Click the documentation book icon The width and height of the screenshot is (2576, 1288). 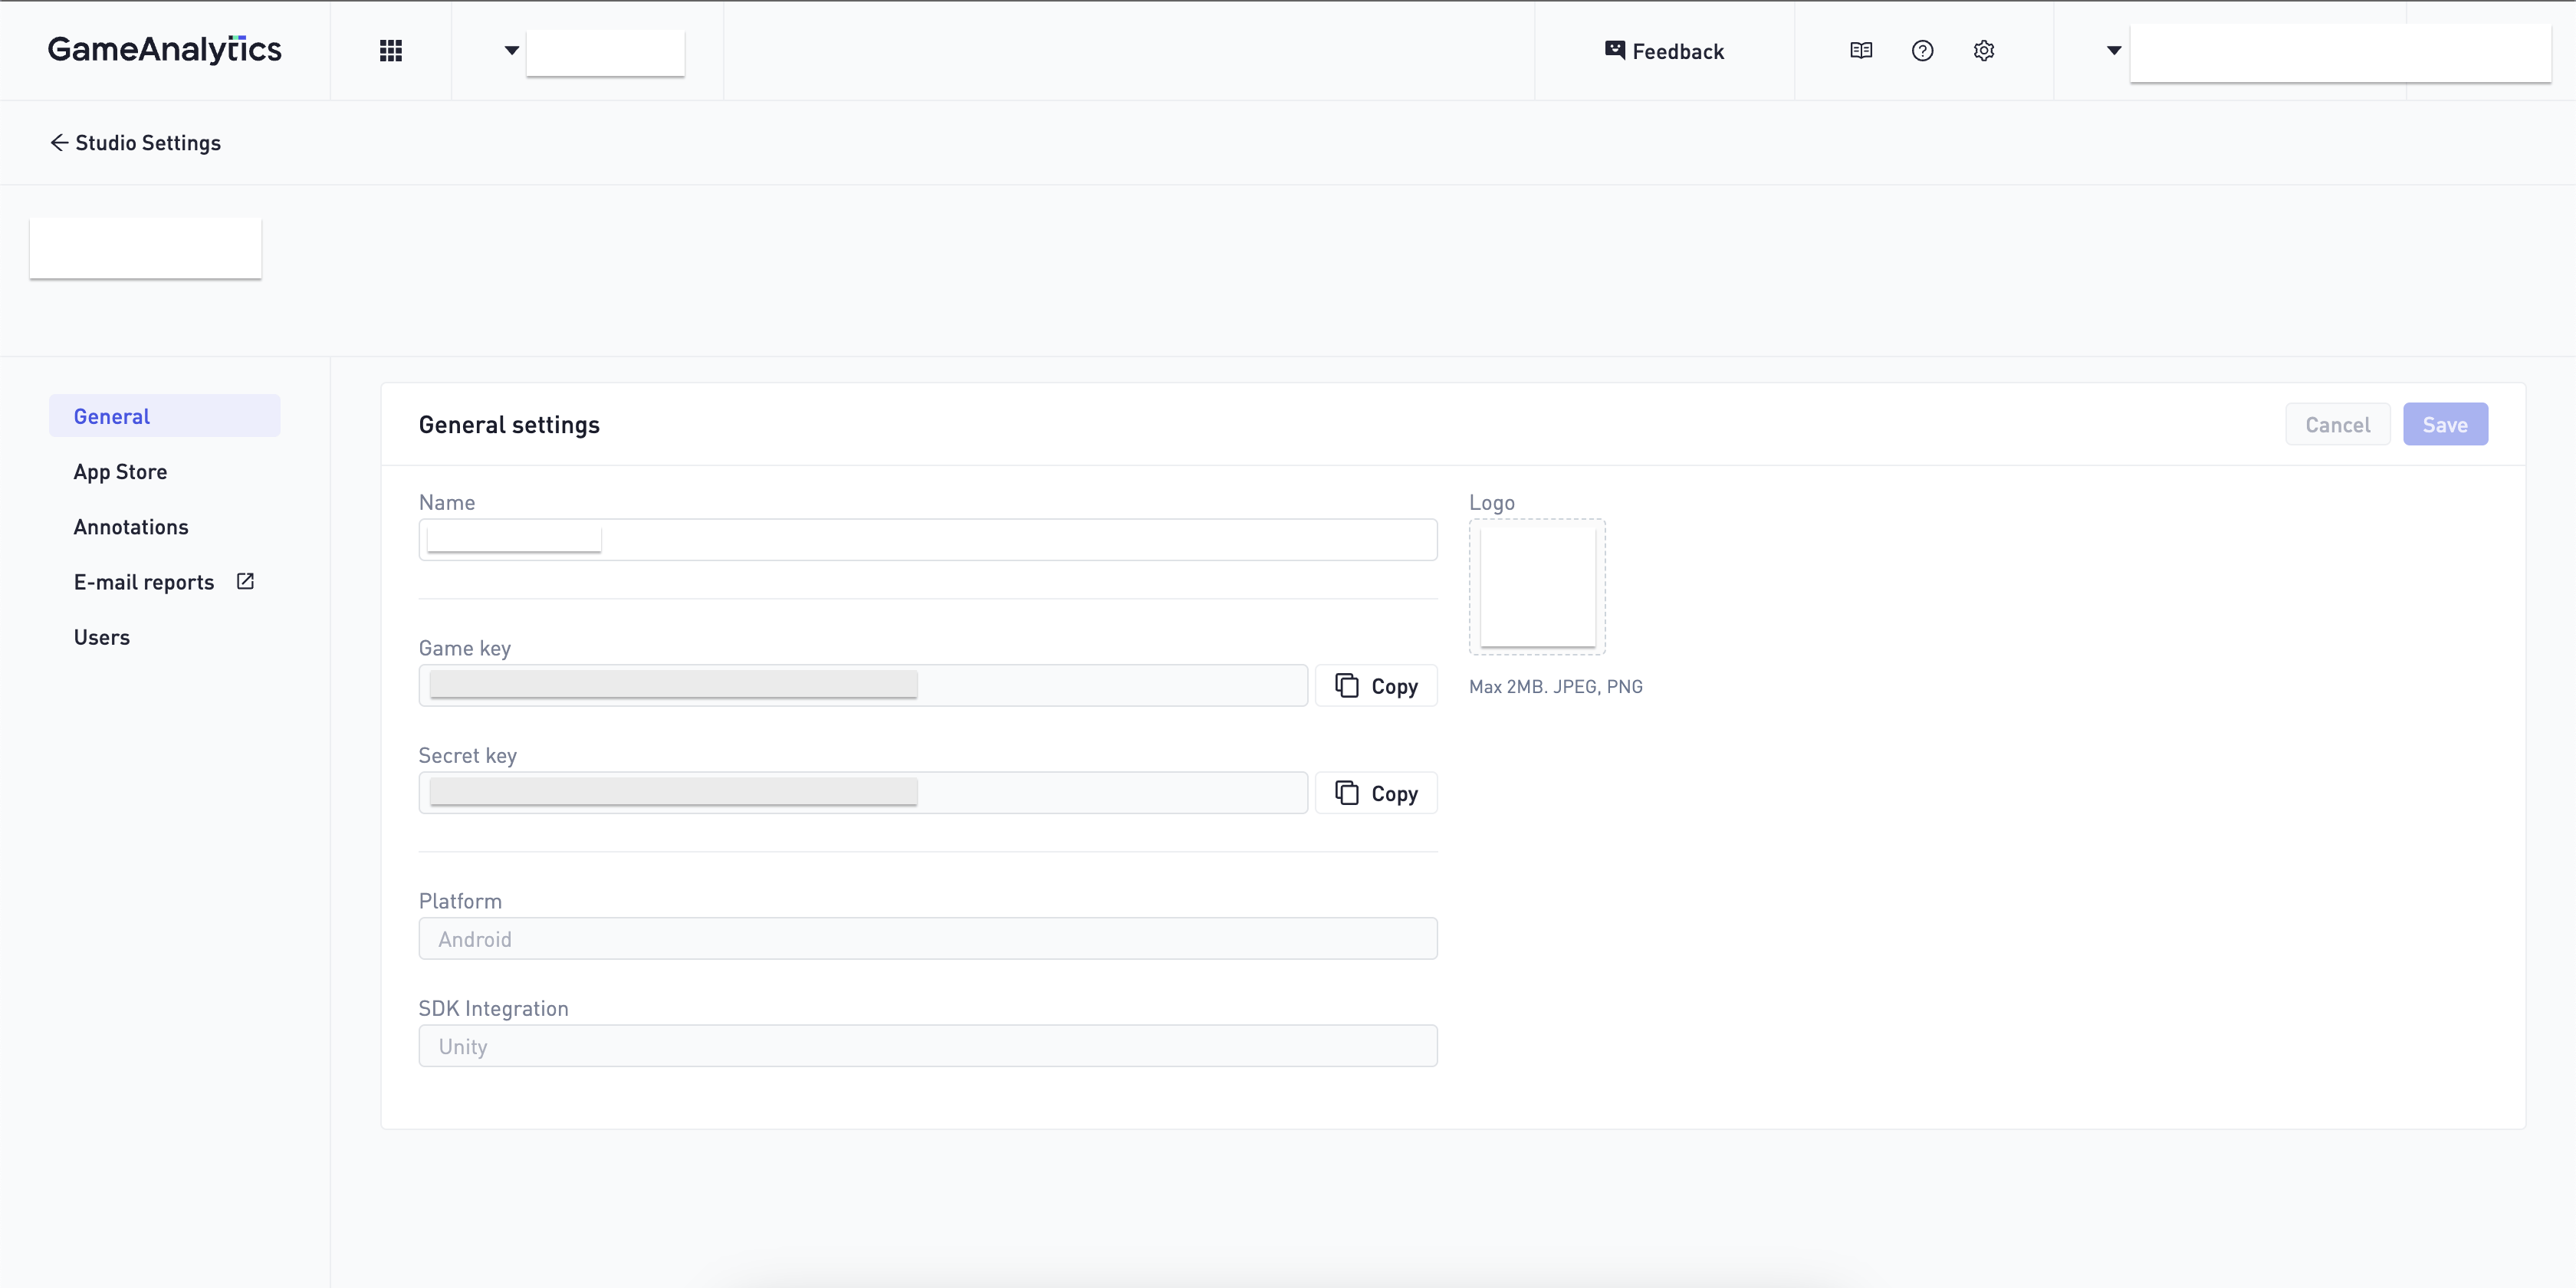1860,51
